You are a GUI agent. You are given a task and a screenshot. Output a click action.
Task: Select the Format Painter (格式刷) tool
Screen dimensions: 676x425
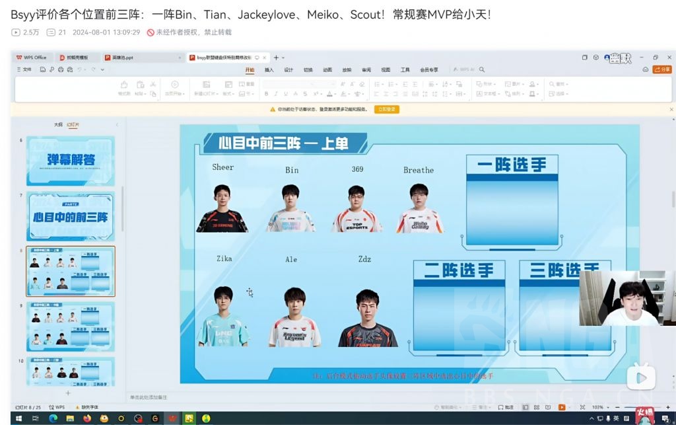coord(124,86)
